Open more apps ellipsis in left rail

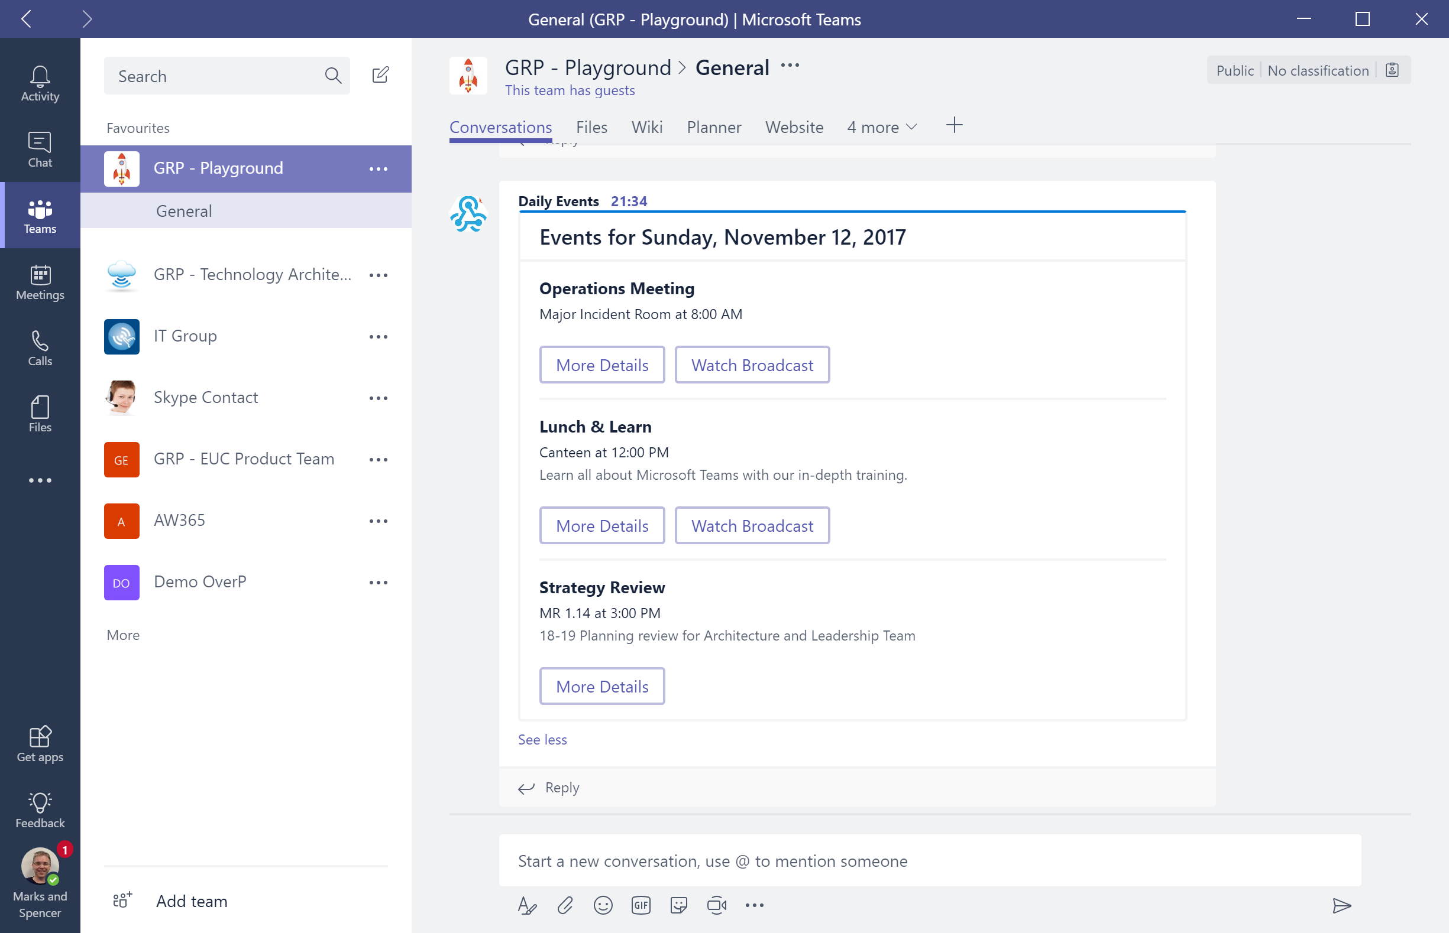(40, 480)
